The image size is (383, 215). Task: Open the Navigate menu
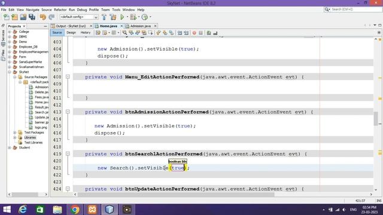pos(33,10)
